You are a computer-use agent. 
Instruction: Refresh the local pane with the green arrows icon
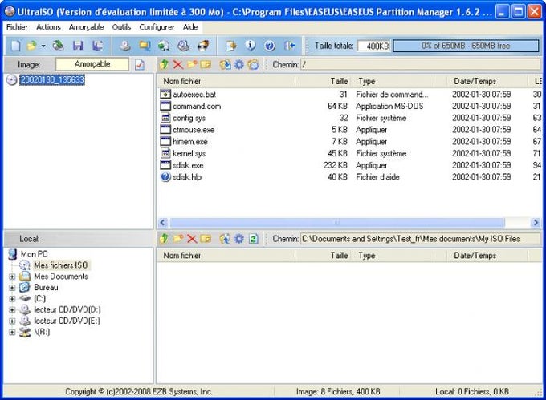pos(254,239)
